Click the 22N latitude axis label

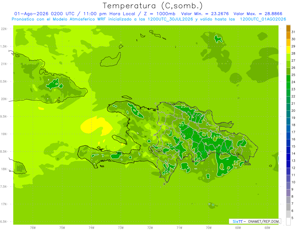(x=4, y=29)
